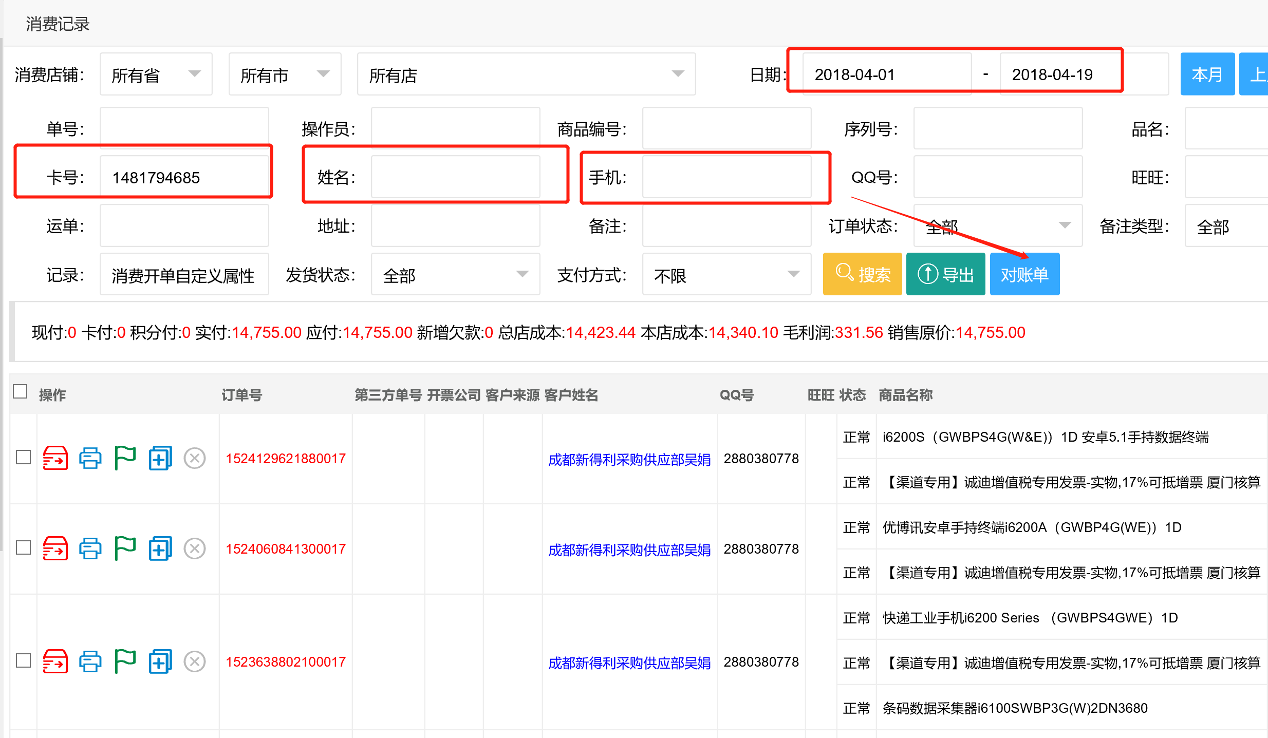1268x738 pixels.
Task: Open order number link 1524060841300017
Action: tap(286, 549)
